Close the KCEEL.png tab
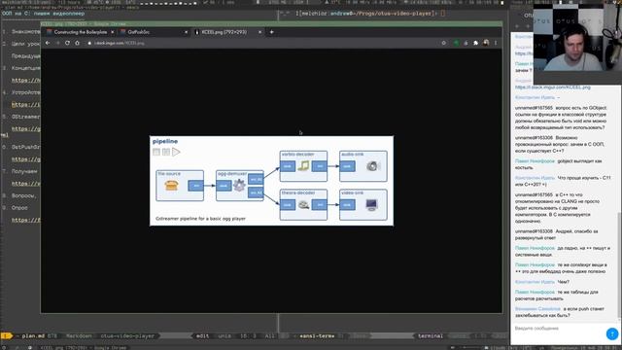The image size is (622, 350). pyautogui.click(x=260, y=32)
